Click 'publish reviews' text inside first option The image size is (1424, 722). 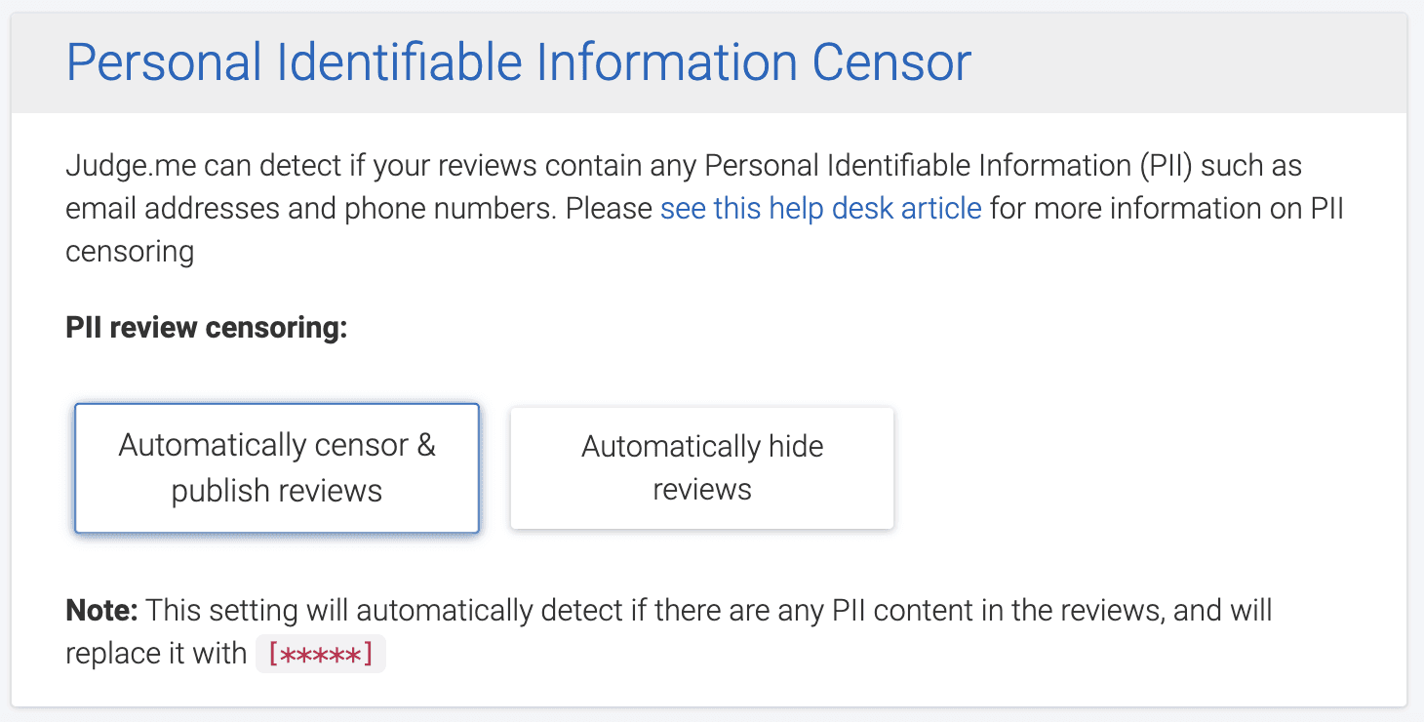tap(276, 490)
